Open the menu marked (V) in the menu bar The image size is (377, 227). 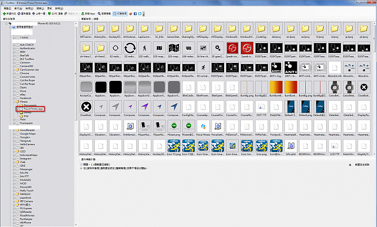[29, 8]
